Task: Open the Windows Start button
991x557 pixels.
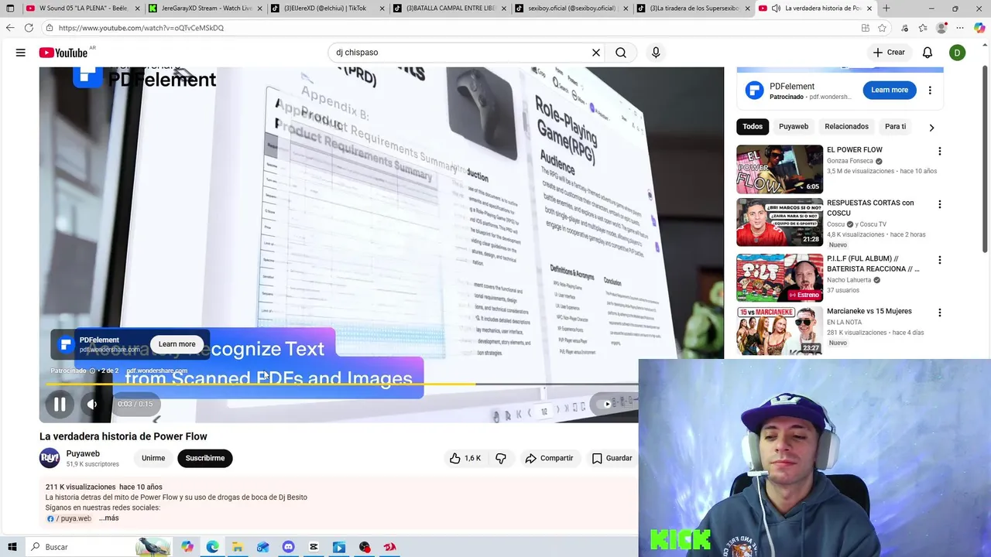Action: click(12, 547)
